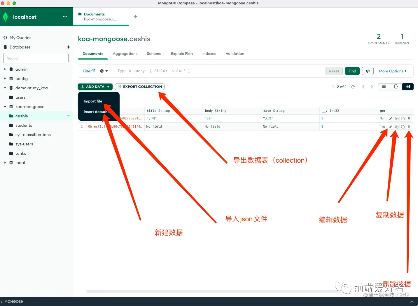Collapse the demo-study_koa database
Viewport: 418px width, 306px height.
click(x=5, y=88)
